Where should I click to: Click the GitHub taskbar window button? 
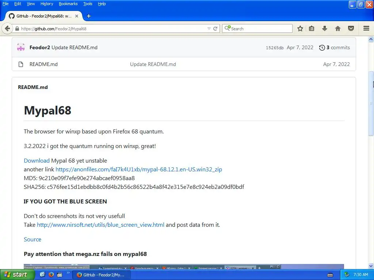coord(101,275)
